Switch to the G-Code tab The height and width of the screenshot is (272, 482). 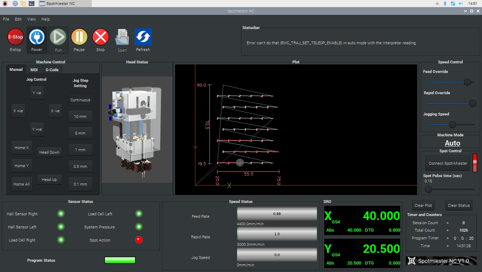(x=52, y=70)
